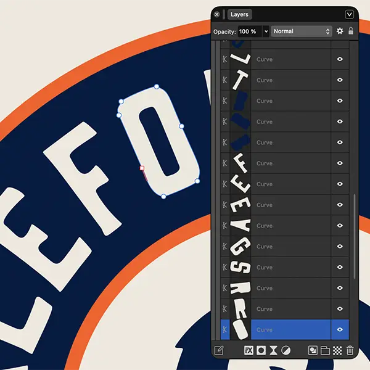Select the "F" layer thumbnail
The width and height of the screenshot is (370, 370).
coord(240,163)
